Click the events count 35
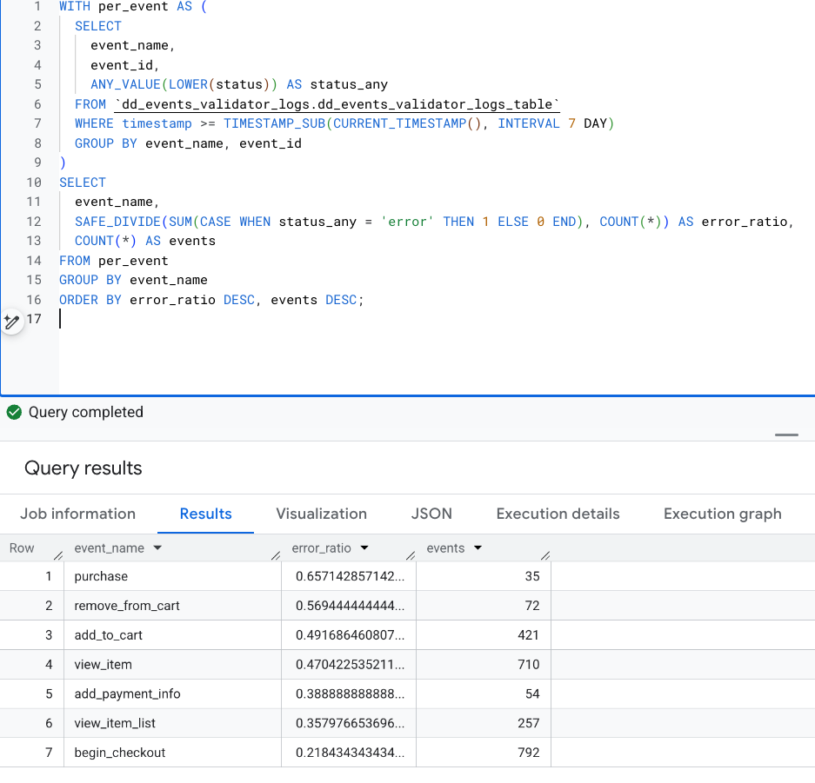The height and width of the screenshot is (783, 815). pyautogui.click(x=532, y=576)
